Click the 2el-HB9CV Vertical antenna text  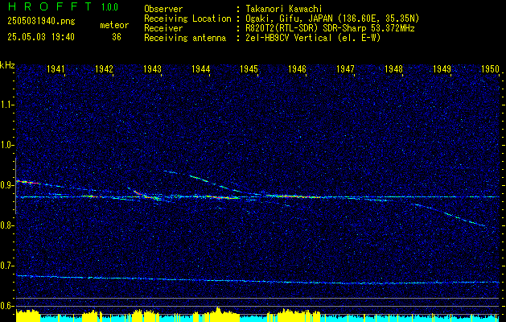click(313, 38)
